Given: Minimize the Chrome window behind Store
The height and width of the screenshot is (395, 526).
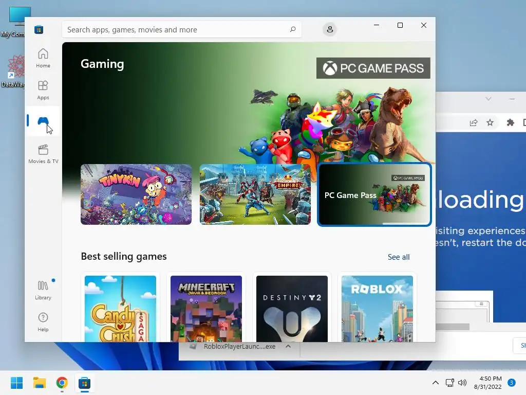Looking at the screenshot, I should click(x=512, y=99).
